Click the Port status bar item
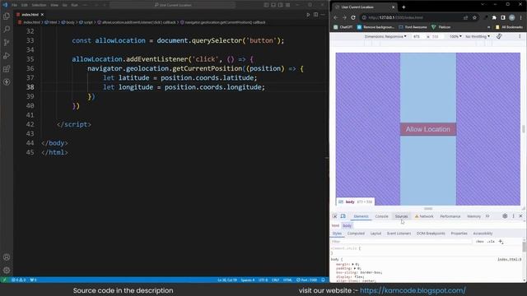 [306, 280]
